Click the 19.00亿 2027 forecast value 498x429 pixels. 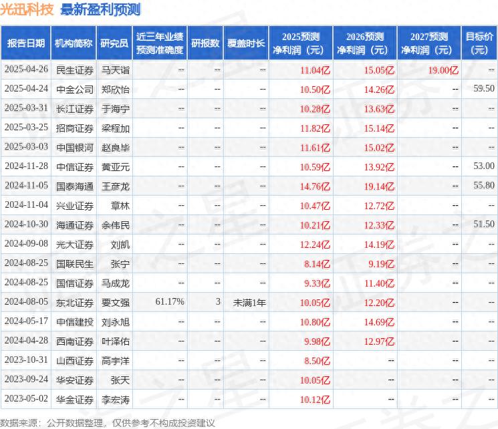point(443,70)
